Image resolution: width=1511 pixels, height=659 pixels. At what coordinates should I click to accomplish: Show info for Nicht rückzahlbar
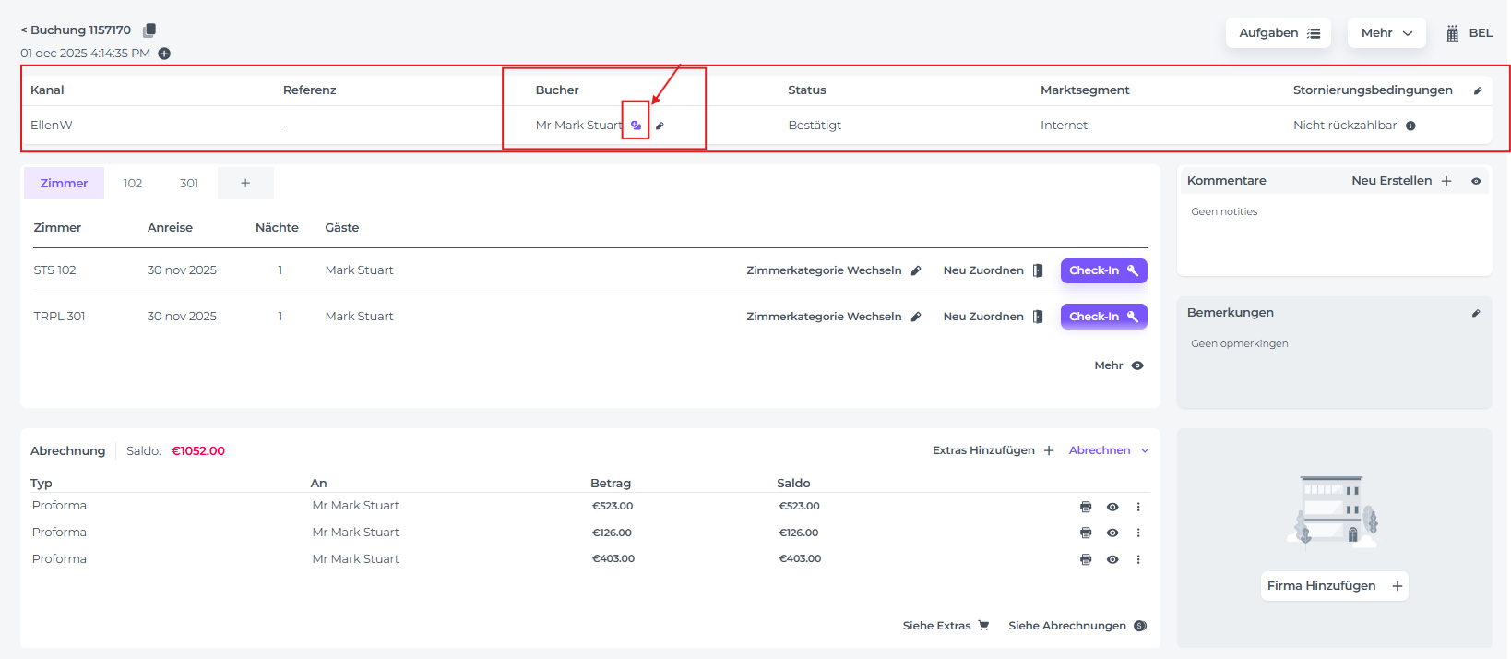(x=1410, y=126)
